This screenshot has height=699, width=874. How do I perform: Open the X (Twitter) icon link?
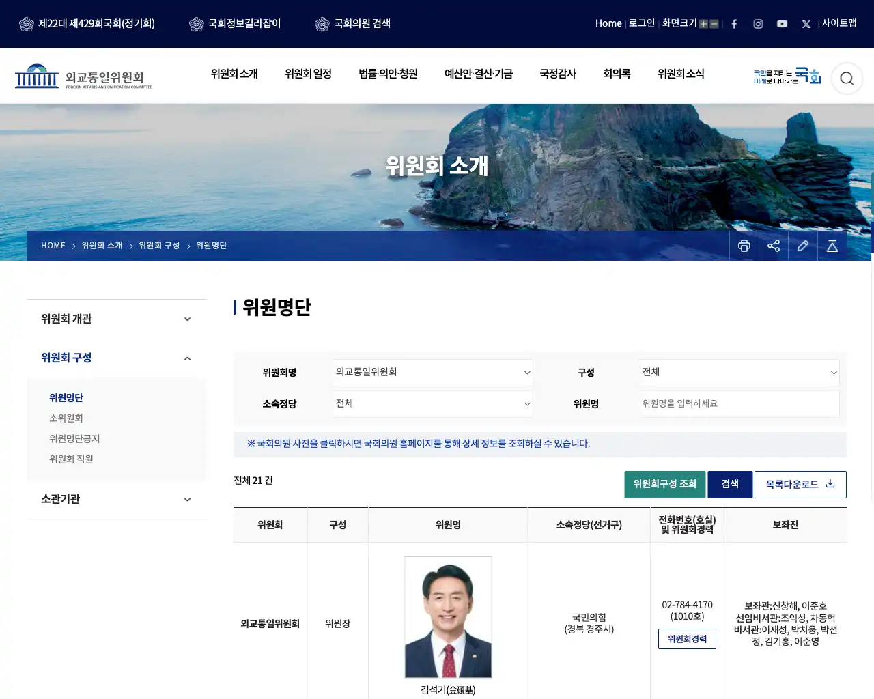coord(806,24)
